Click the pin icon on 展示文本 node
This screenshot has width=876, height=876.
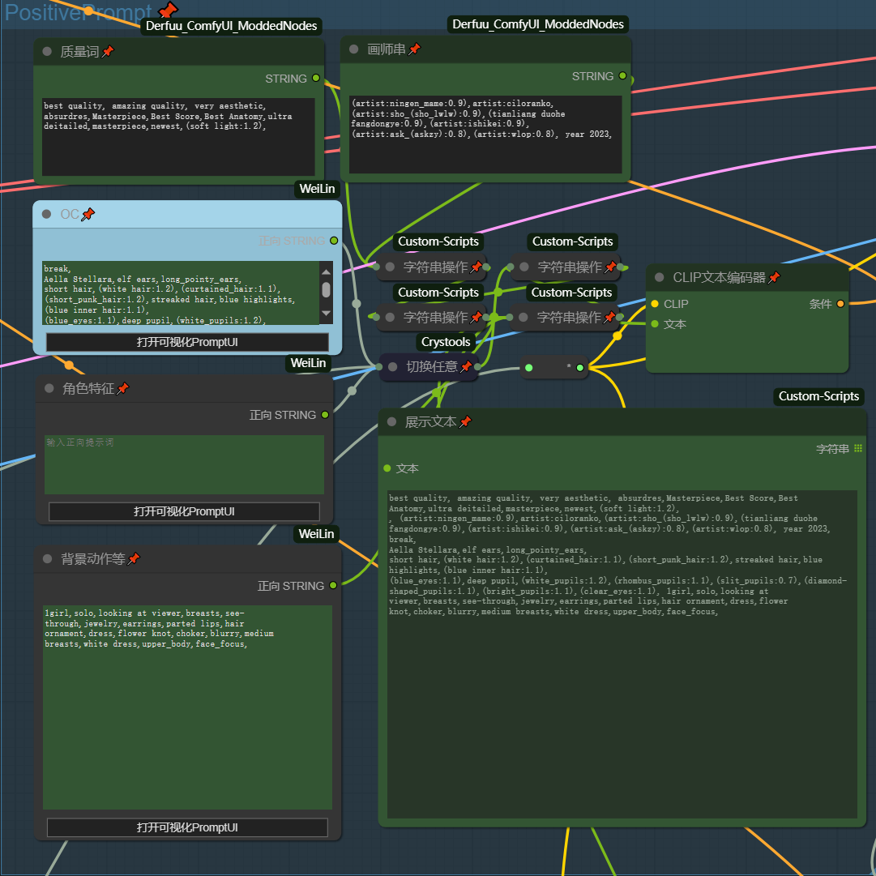coord(465,422)
